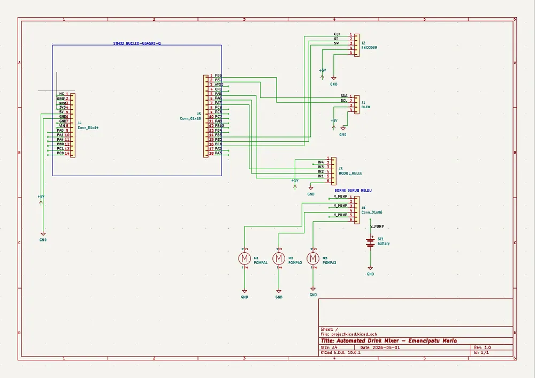535x378 pixels.
Task: Click the ENCODER value text of J2
Action: pyautogui.click(x=369, y=48)
